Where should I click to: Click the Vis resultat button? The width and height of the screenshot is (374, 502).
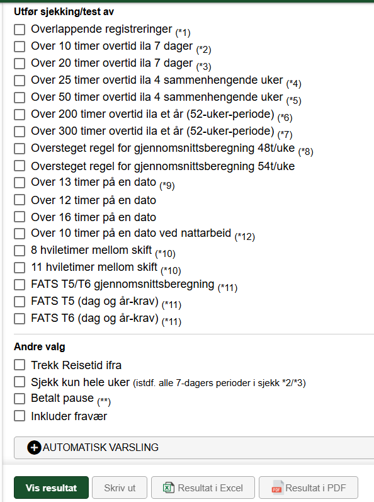point(51,488)
